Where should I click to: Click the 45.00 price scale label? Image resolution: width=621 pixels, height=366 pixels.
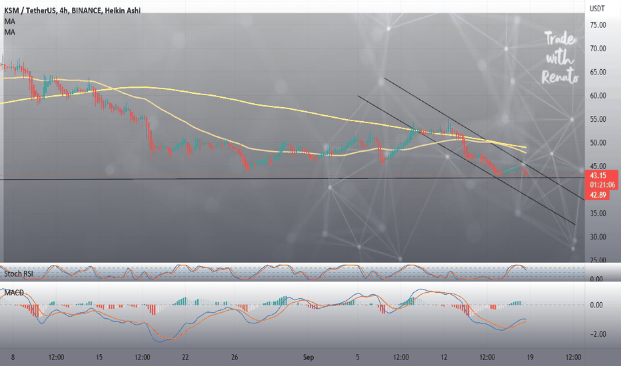(x=598, y=166)
